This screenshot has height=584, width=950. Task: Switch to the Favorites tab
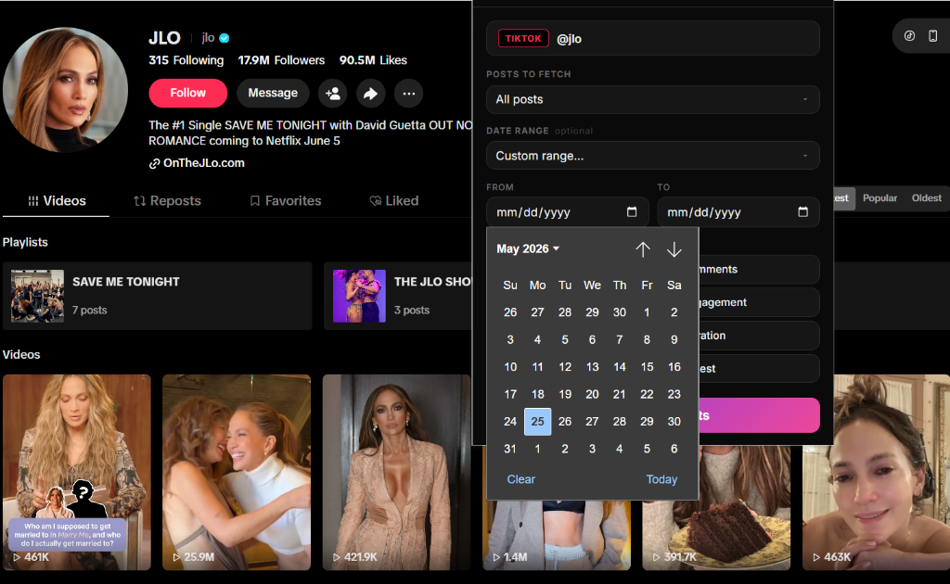tap(286, 201)
